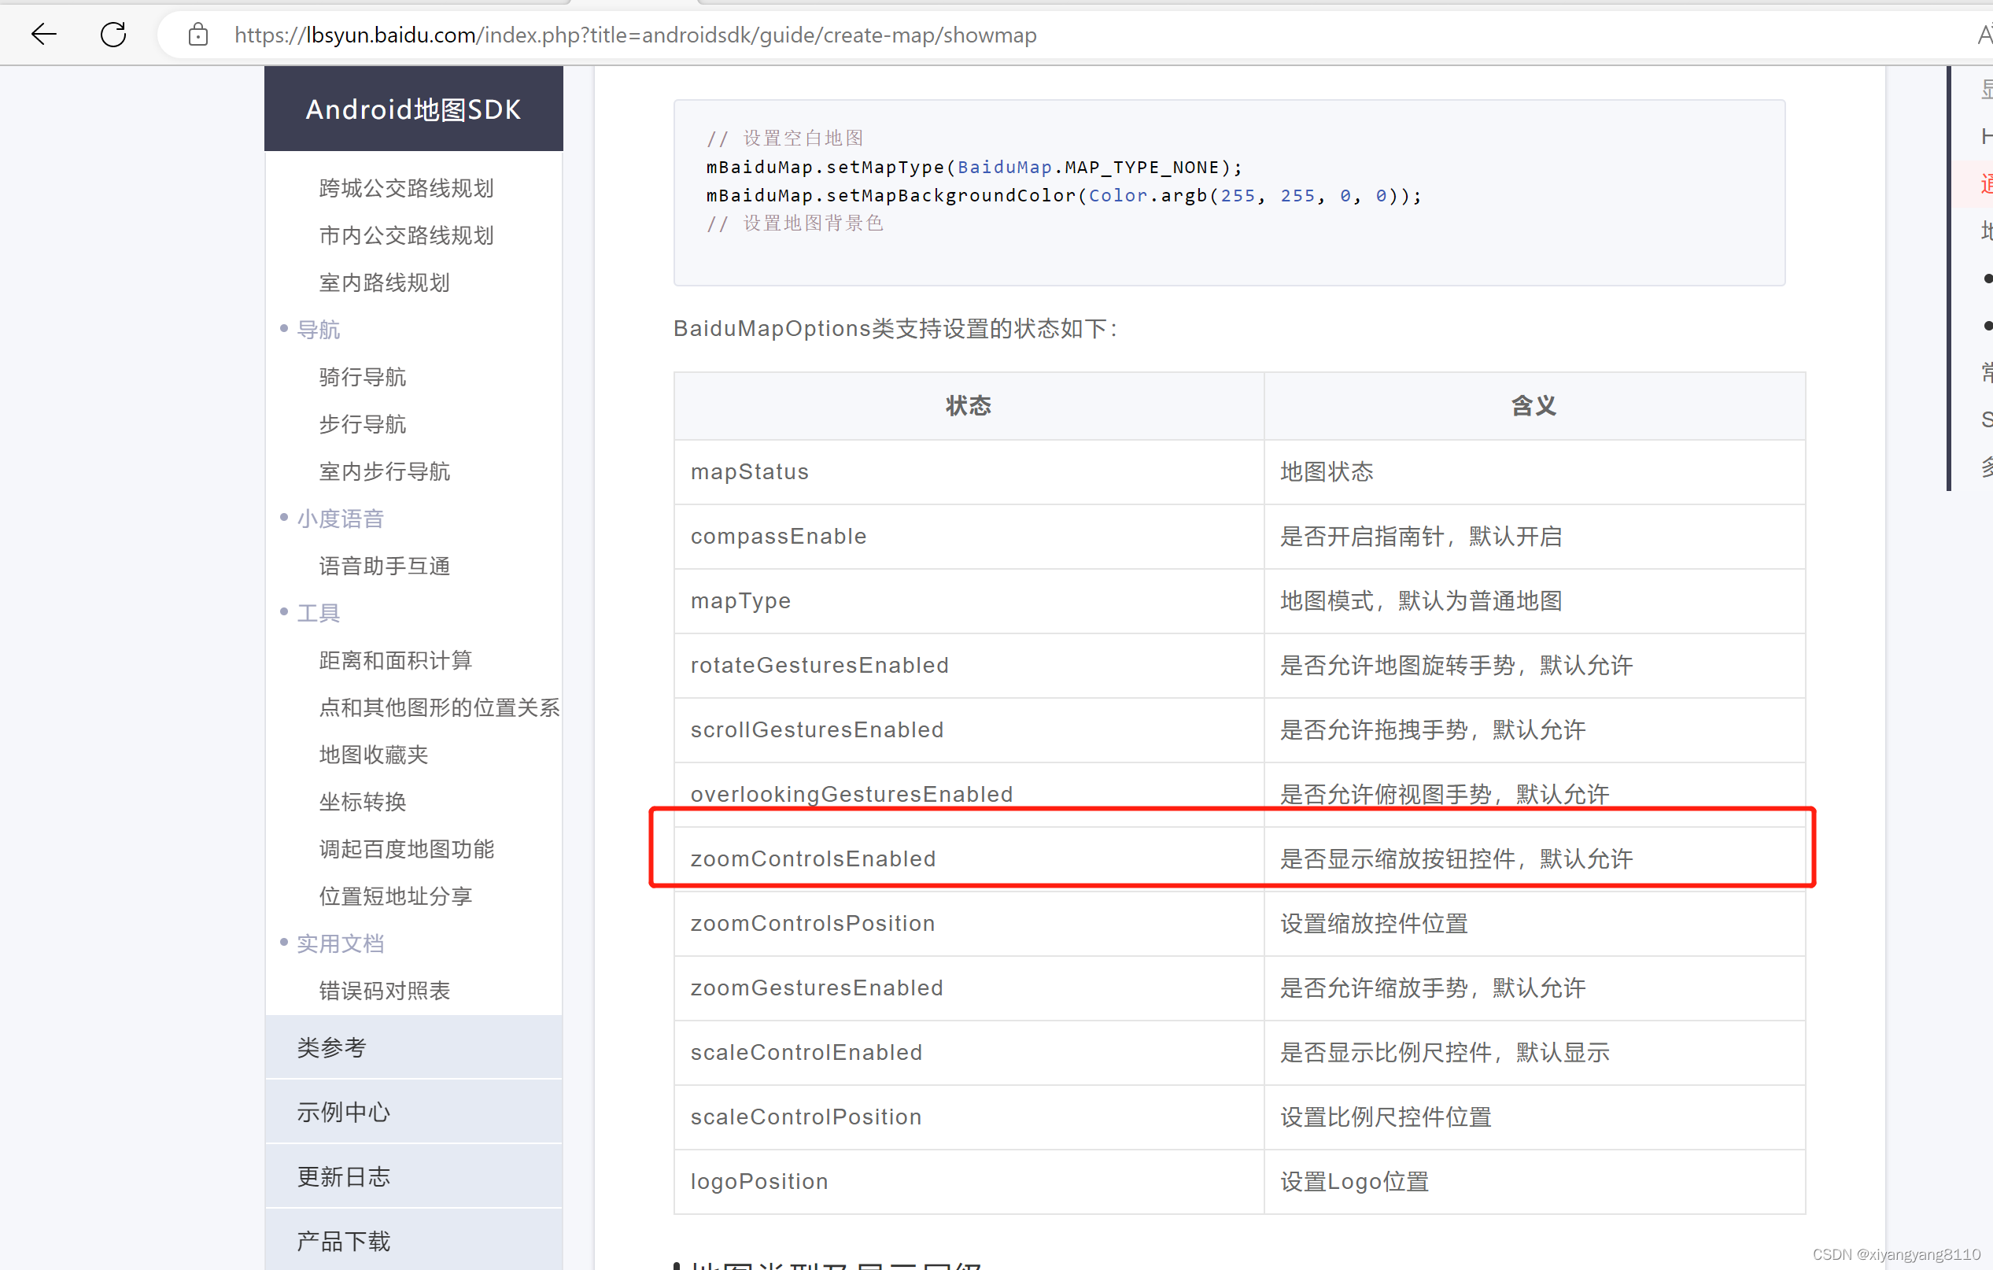Image resolution: width=1993 pixels, height=1270 pixels.
Task: Select the 导航 sidebar section
Action: [318, 330]
